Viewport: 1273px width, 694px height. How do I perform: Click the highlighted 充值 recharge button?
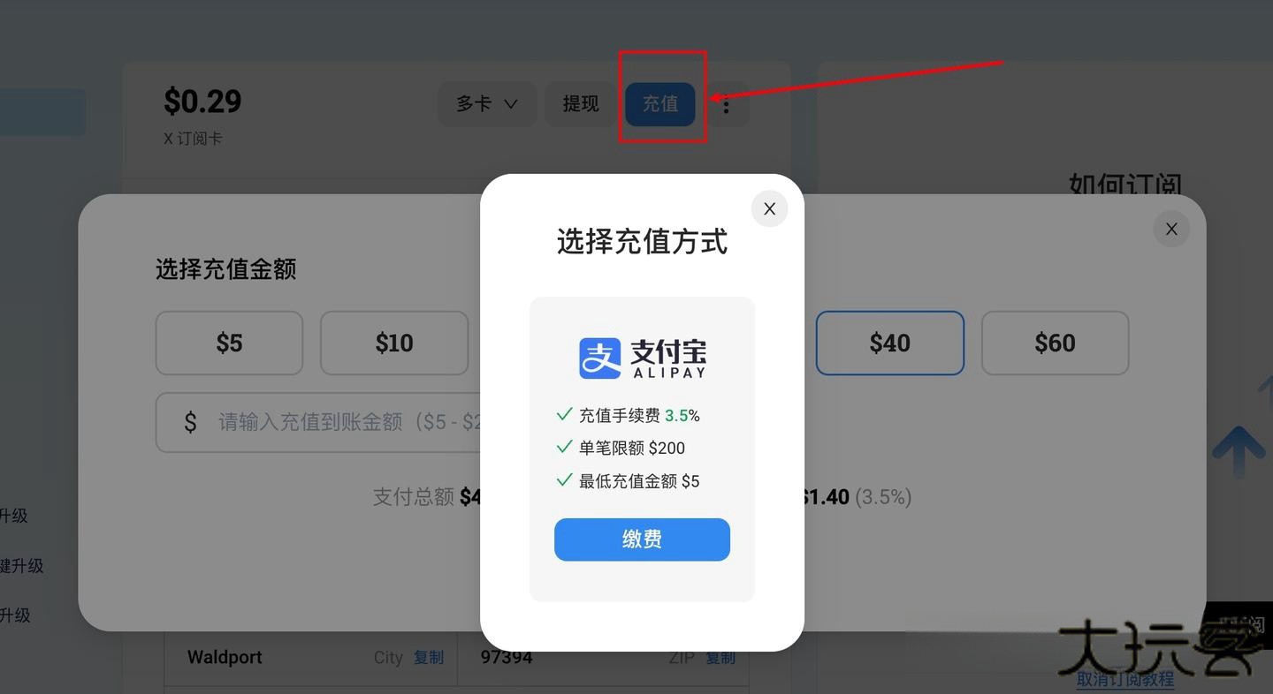[x=660, y=104]
